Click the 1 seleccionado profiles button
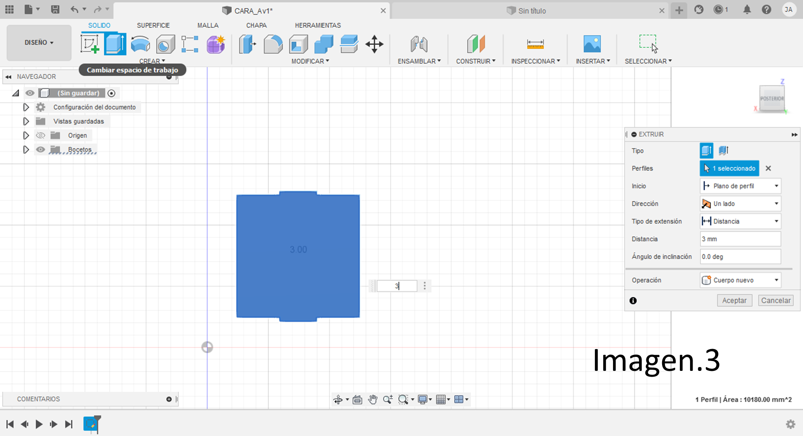 (729, 168)
